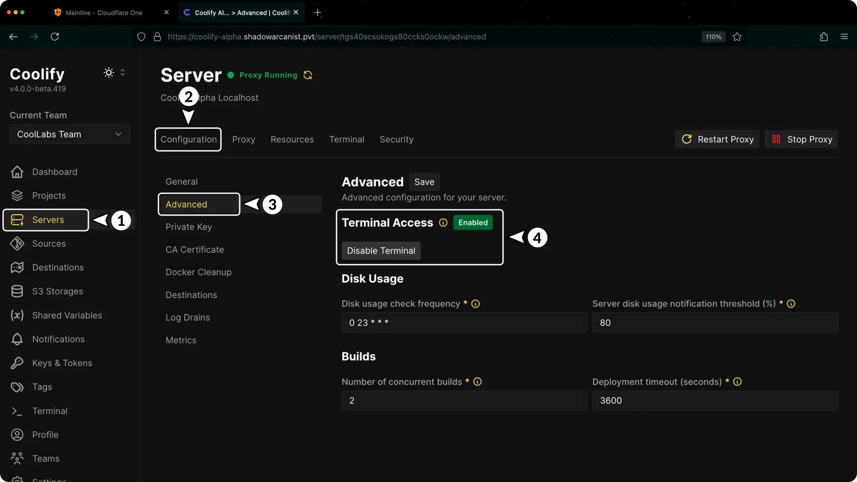
Task: Disable Terminal access
Action: click(x=381, y=250)
